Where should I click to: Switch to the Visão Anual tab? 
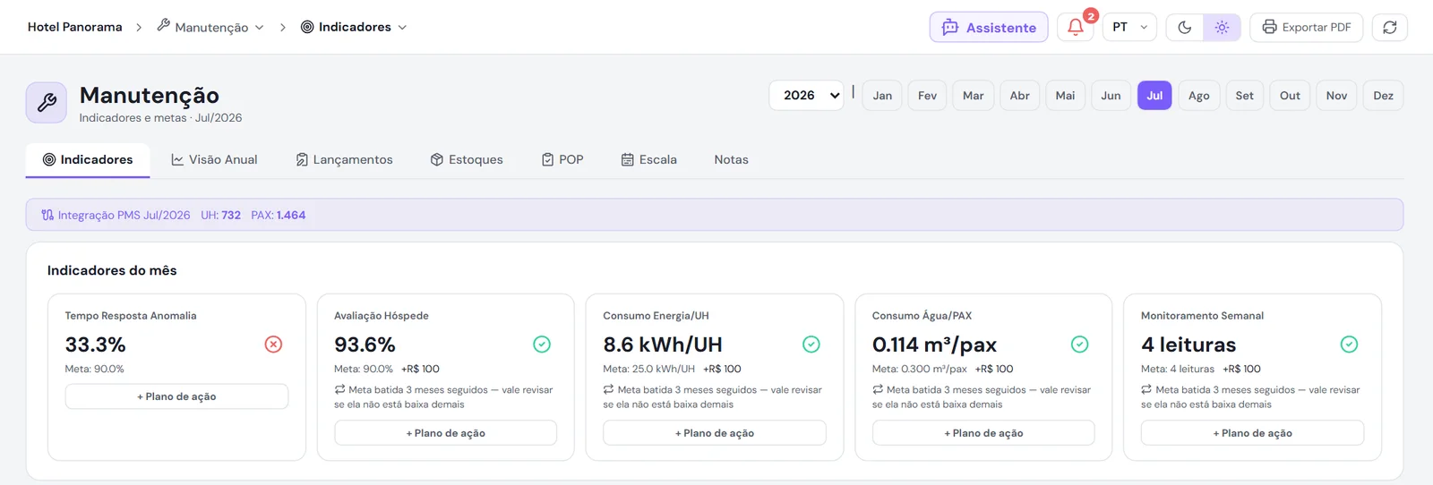pos(214,159)
